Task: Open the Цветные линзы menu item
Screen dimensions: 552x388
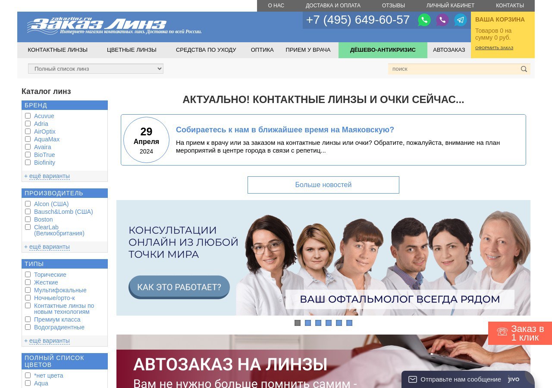Action: [x=132, y=50]
